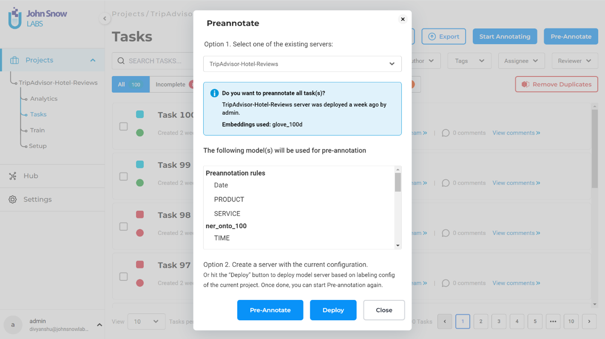
Task: Open View comments for Task 97
Action: [516, 283]
